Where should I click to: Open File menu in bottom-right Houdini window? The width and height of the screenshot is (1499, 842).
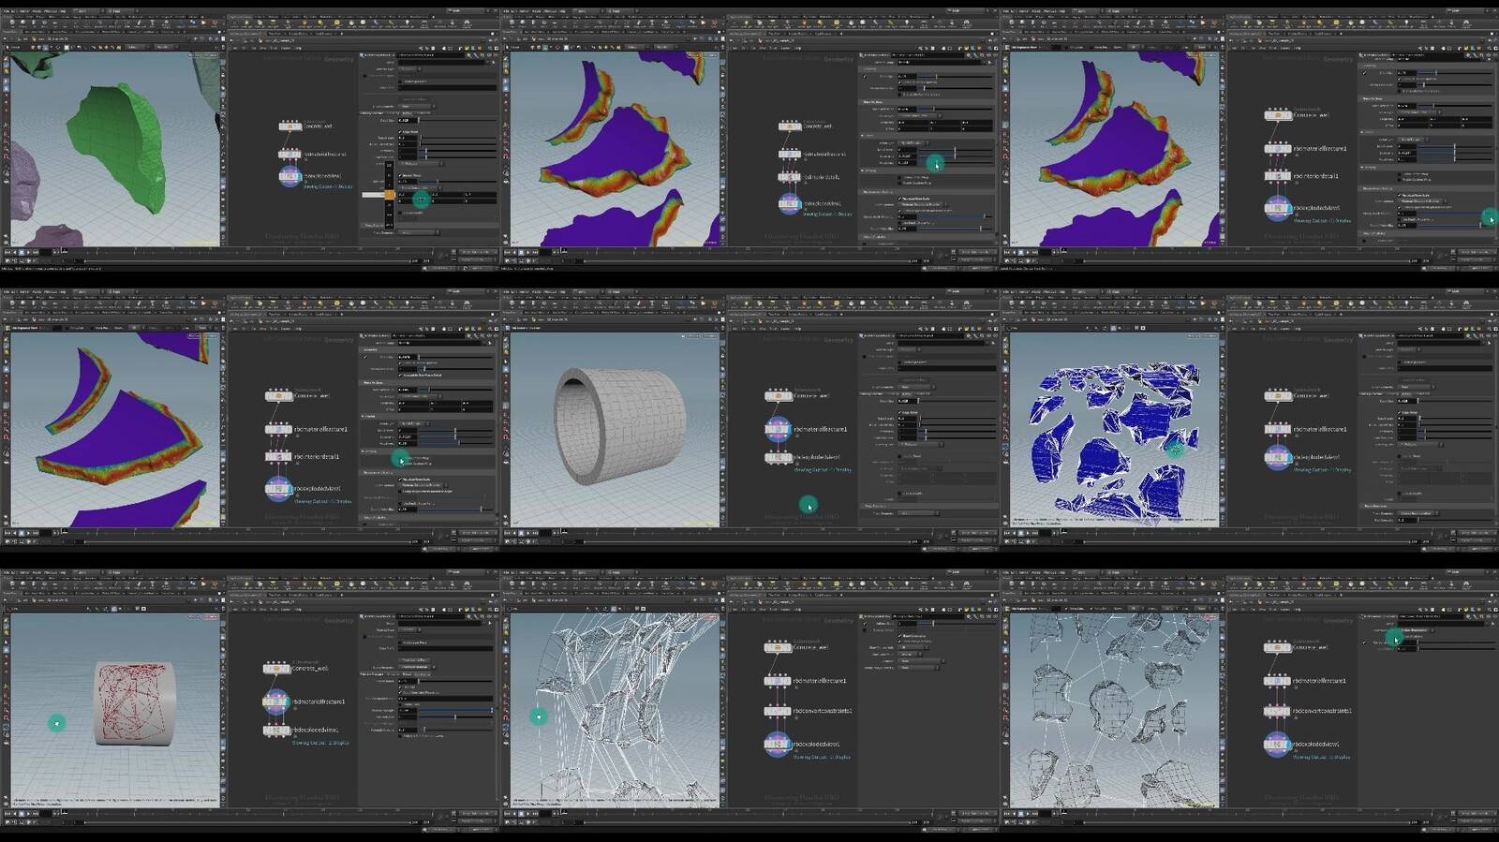click(1005, 573)
